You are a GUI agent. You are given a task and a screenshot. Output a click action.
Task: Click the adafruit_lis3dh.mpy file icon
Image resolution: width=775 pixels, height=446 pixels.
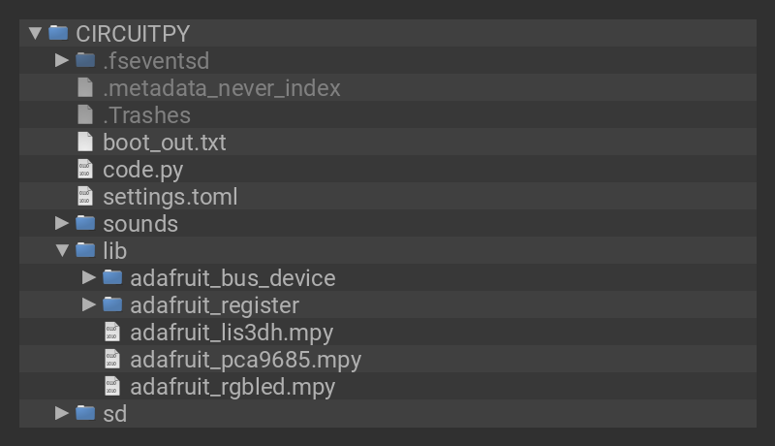[x=112, y=332]
